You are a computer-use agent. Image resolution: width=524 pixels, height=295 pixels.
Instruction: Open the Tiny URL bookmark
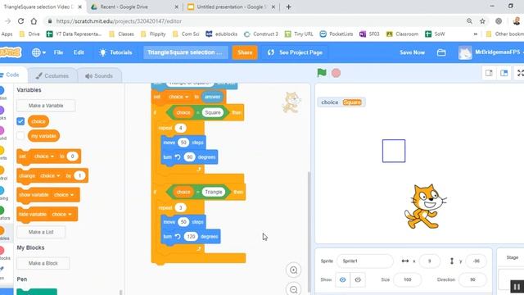pyautogui.click(x=299, y=34)
